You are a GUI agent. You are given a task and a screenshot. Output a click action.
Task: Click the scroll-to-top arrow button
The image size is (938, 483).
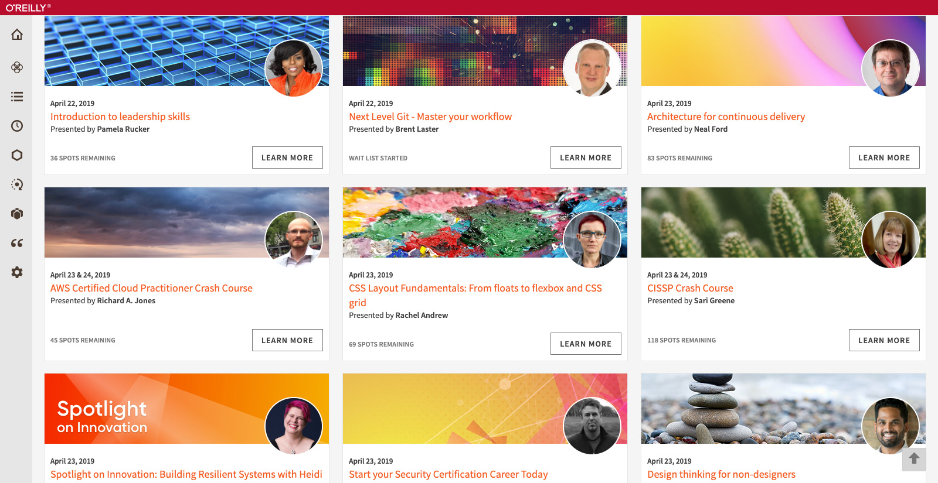(x=914, y=459)
